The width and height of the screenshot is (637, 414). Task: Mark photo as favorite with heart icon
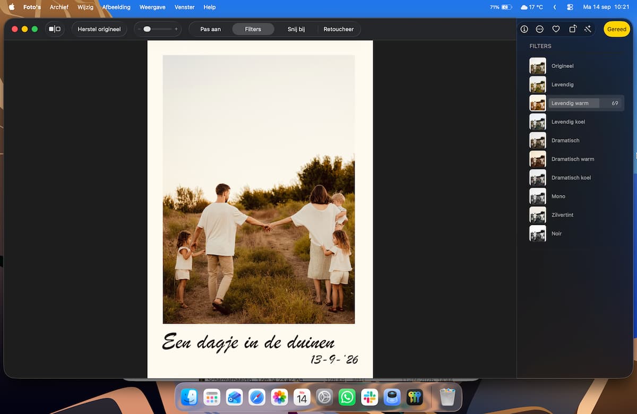pos(556,29)
